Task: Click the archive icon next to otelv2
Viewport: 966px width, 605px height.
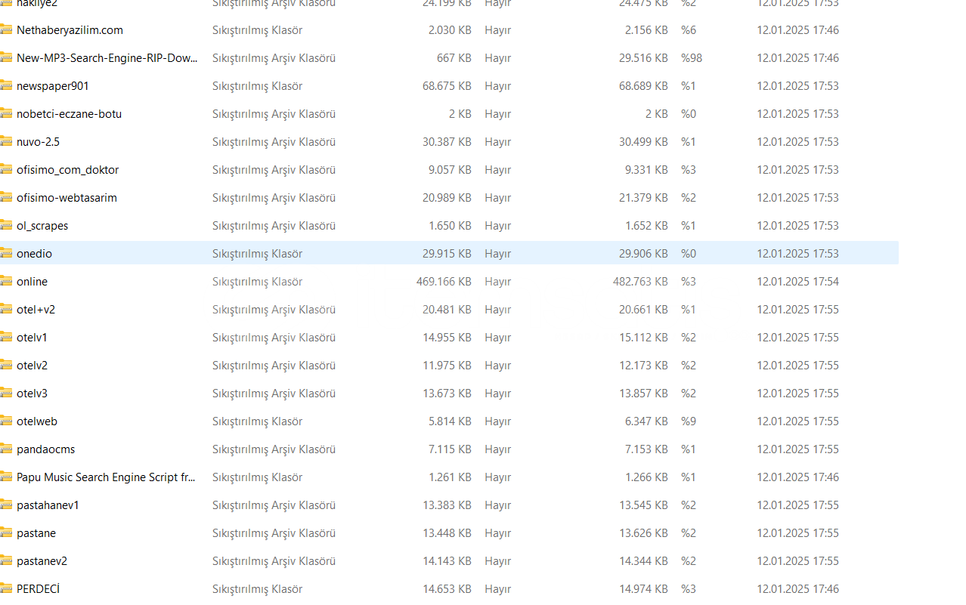Action: (x=6, y=366)
